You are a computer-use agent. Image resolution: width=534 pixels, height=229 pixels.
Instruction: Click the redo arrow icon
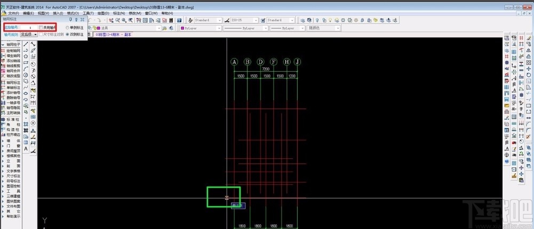(x=99, y=20)
